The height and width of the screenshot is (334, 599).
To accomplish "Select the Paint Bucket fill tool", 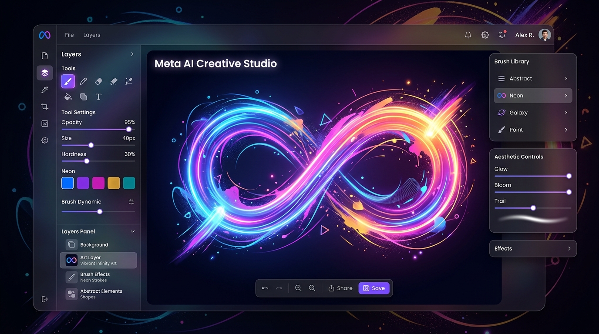I will click(68, 97).
